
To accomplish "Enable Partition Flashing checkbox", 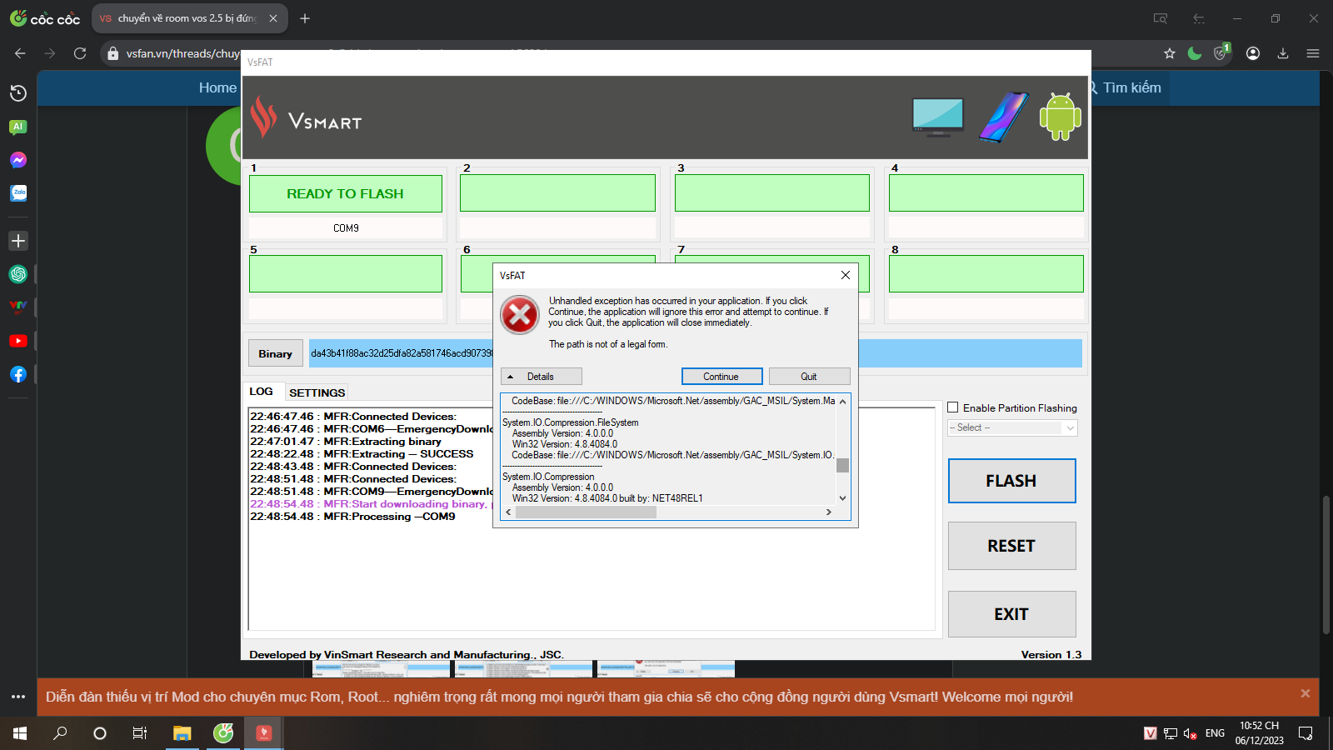I will click(x=953, y=407).
